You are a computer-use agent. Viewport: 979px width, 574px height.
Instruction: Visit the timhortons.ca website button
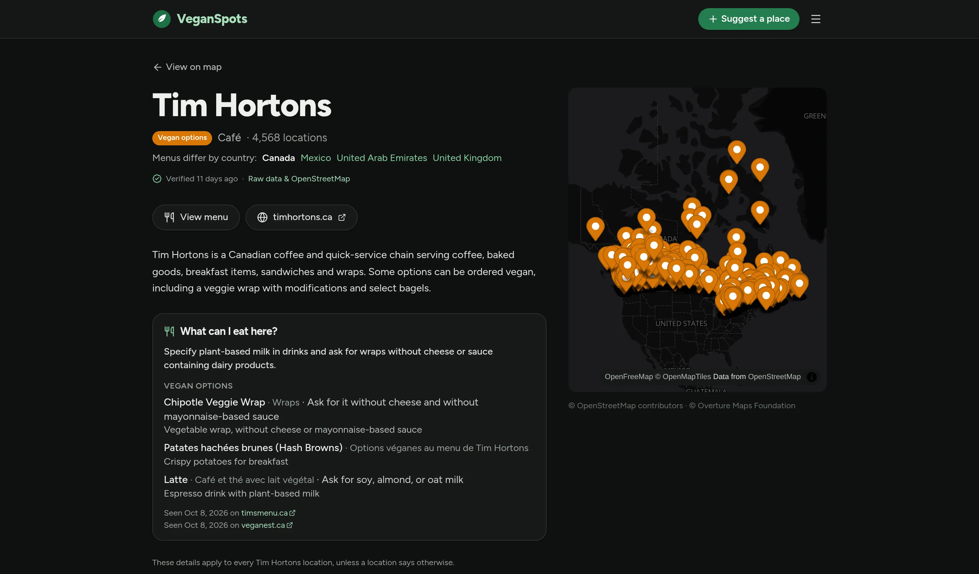click(302, 217)
